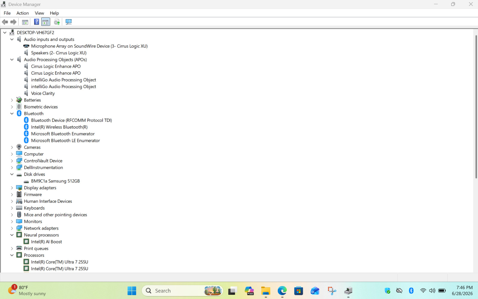Click the taskbar Search box
478x299 pixels.
tap(182, 291)
